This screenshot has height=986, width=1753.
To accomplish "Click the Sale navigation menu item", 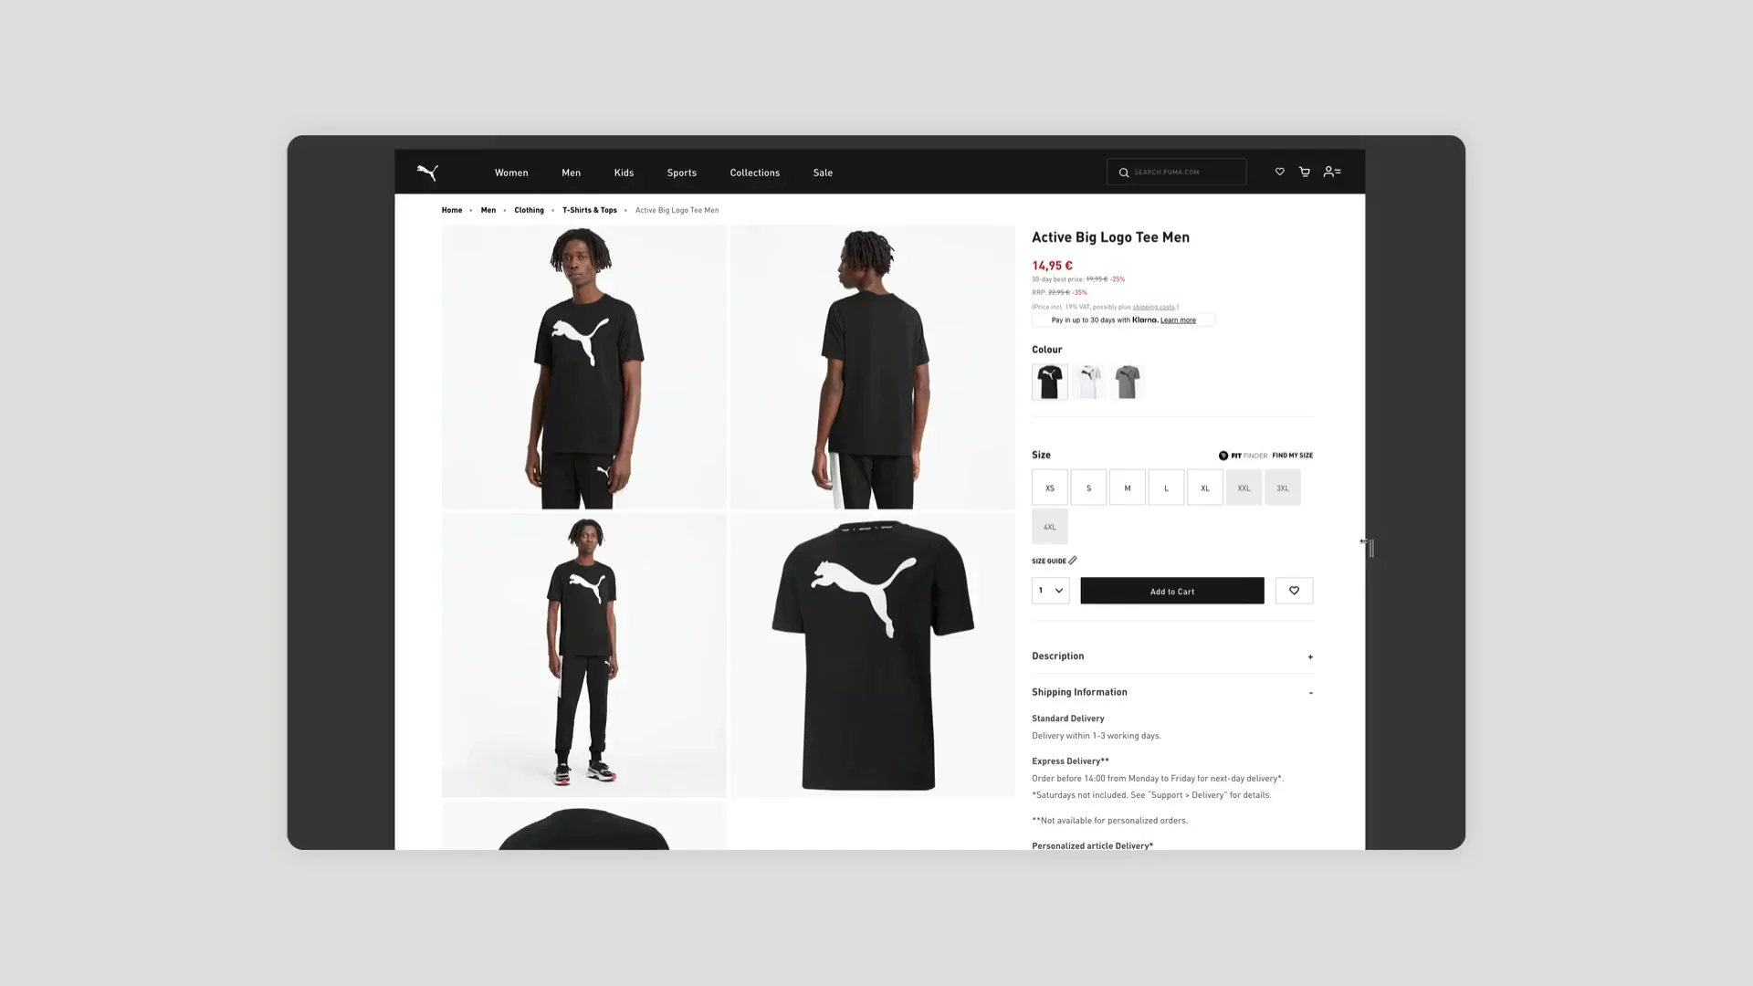I will tap(823, 173).
